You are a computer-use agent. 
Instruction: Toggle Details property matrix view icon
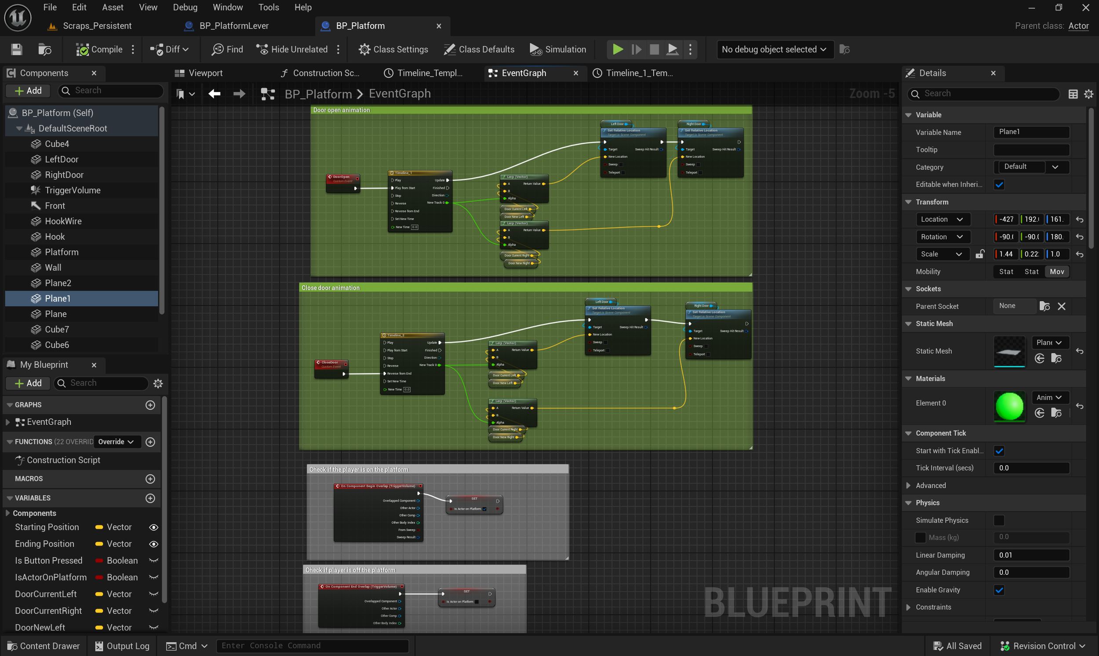click(1073, 94)
